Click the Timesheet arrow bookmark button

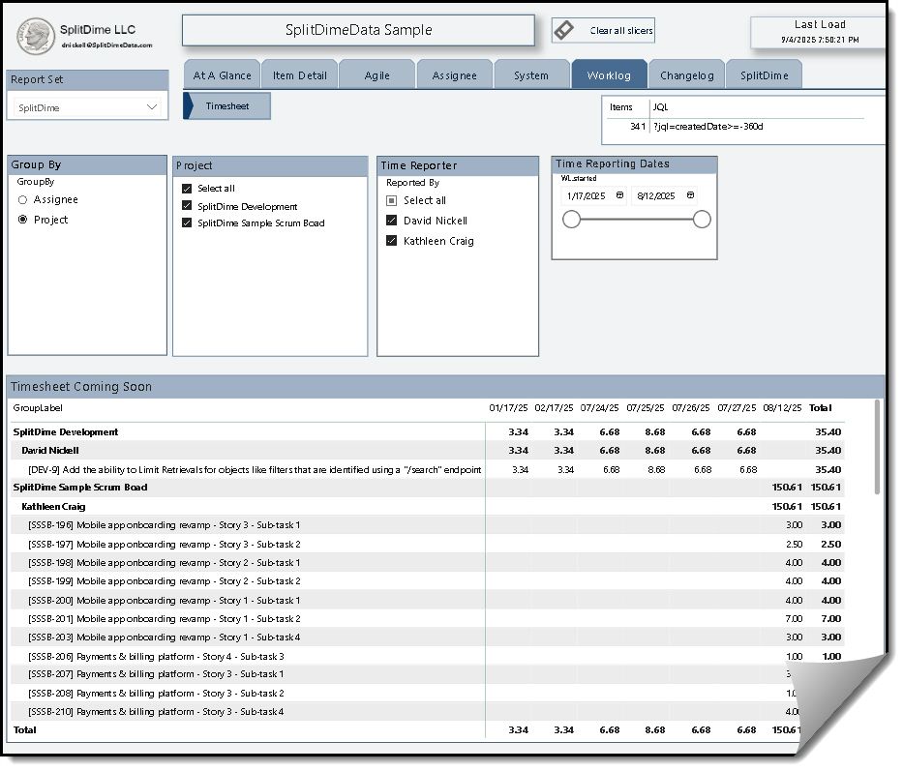pyautogui.click(x=226, y=106)
